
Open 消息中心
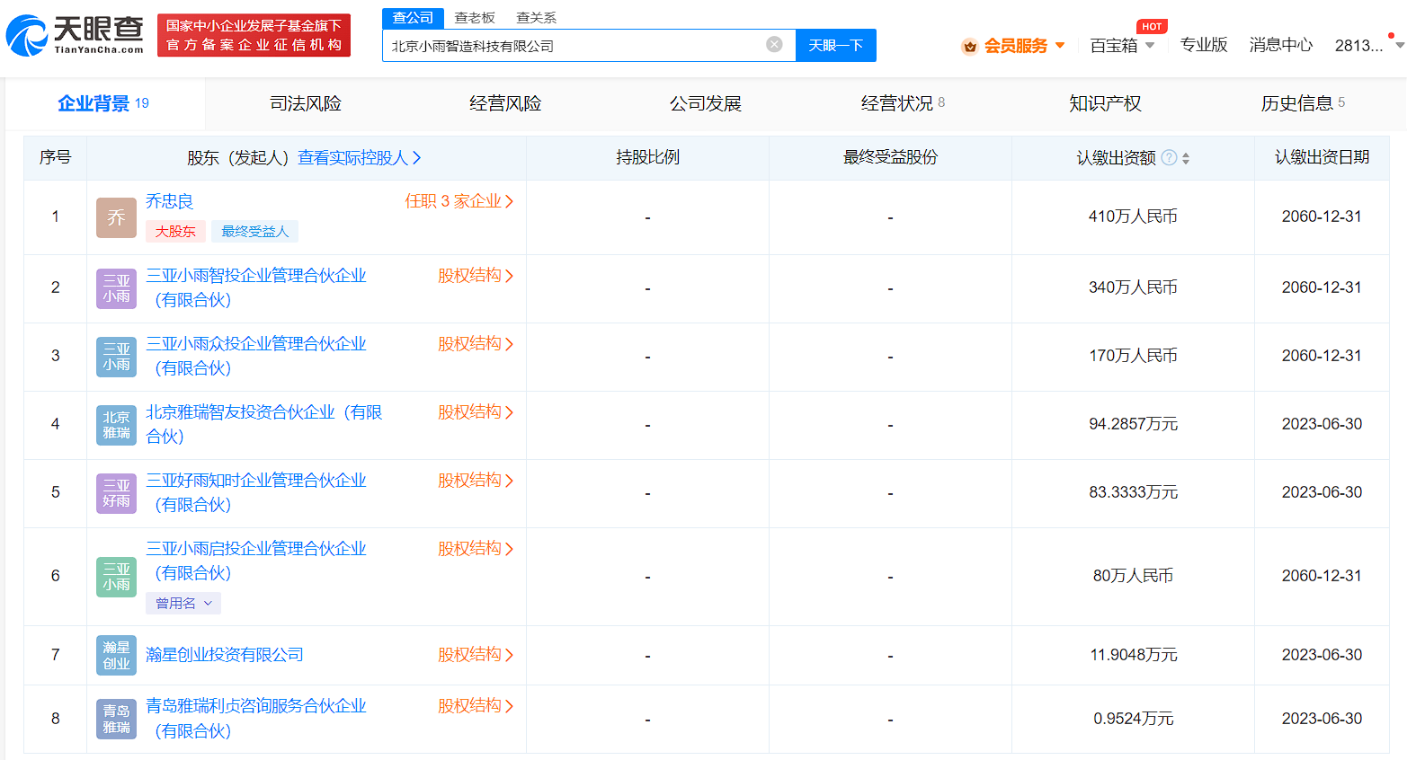[1281, 45]
